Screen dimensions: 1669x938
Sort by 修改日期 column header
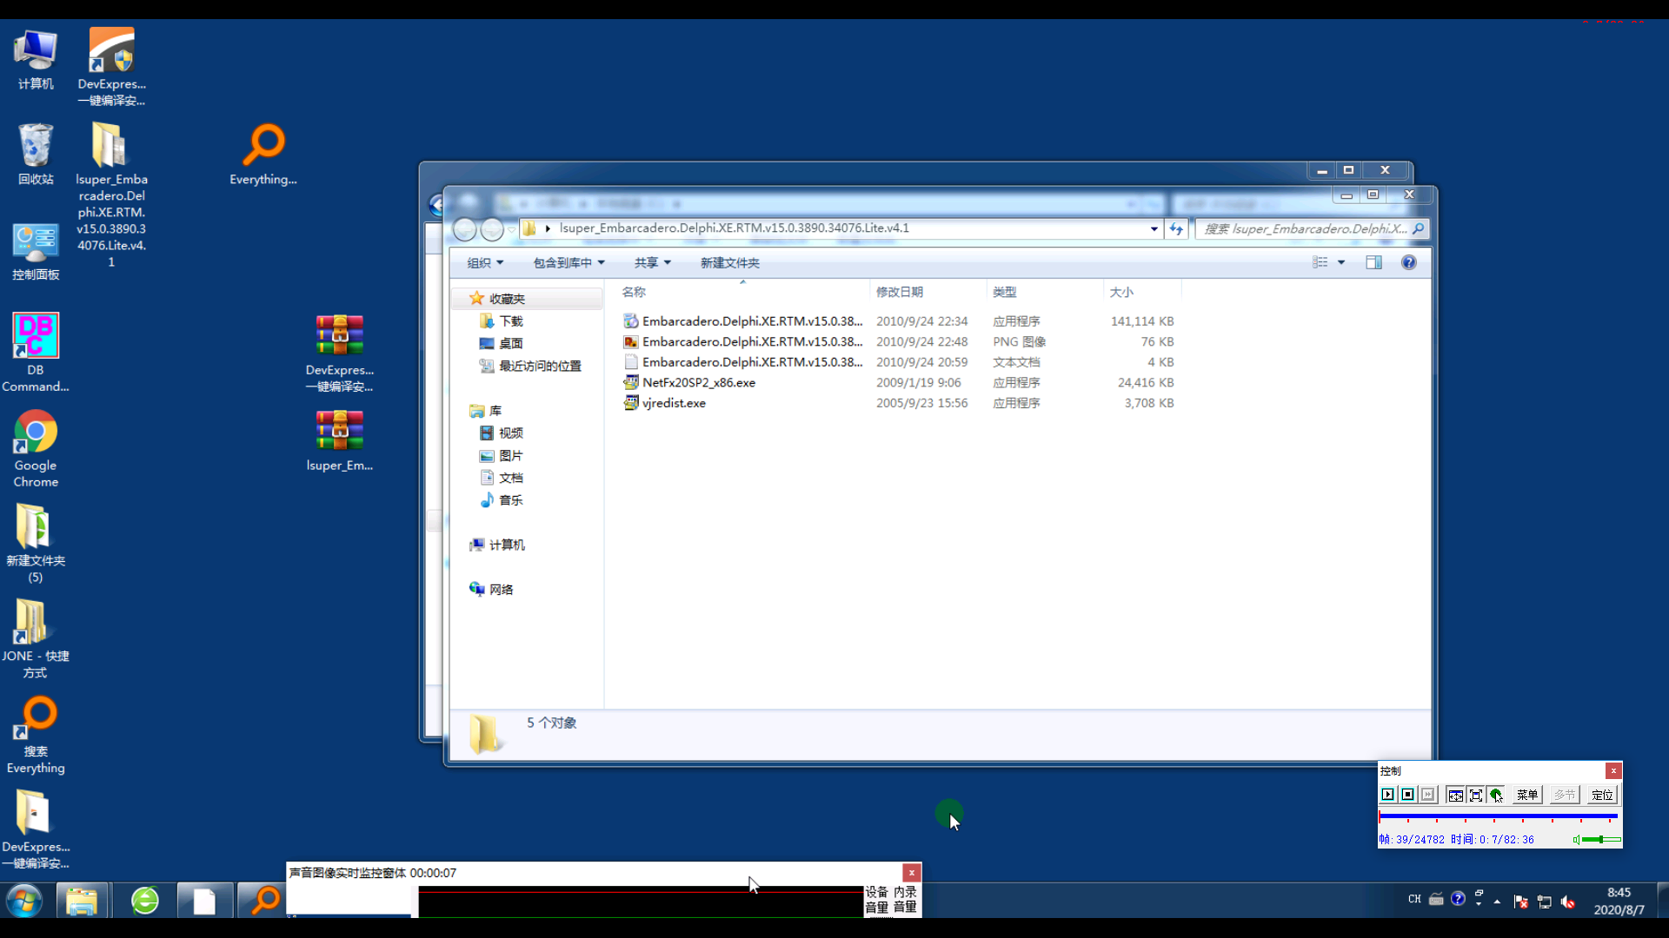coord(927,292)
